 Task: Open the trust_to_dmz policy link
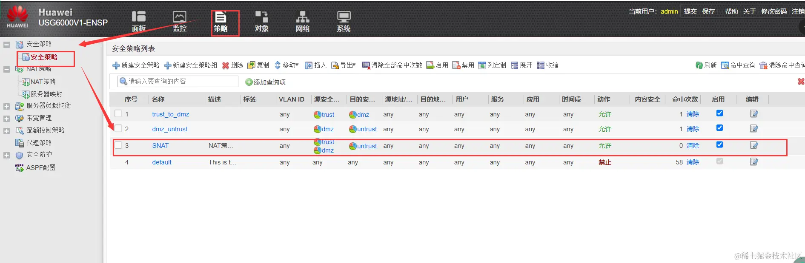click(x=170, y=114)
